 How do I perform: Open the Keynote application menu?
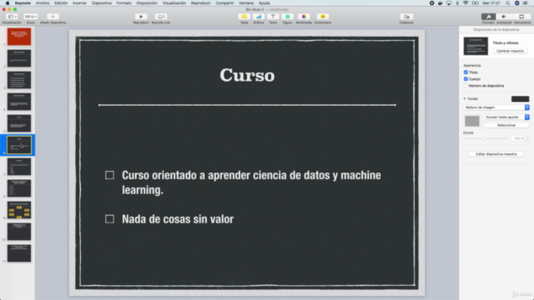click(23, 3)
